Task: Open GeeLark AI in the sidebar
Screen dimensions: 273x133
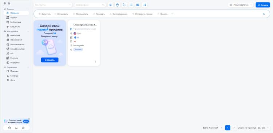Action: (16, 27)
